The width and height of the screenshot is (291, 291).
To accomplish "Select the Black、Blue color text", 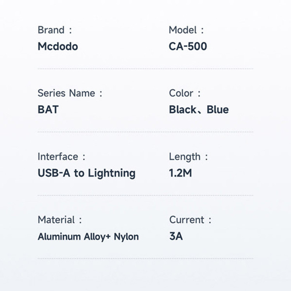I will click(x=199, y=109).
